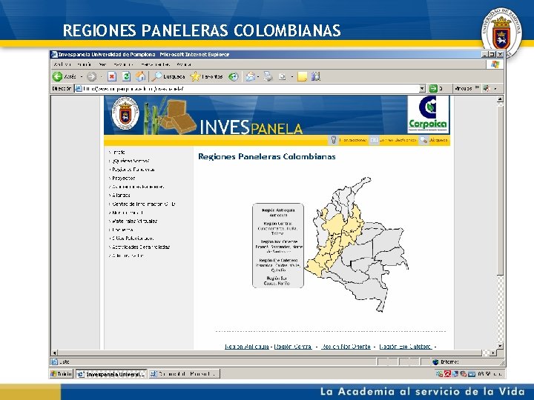Open the Edición menu
Screen dimensions: 534x400
pyautogui.click(x=84, y=64)
